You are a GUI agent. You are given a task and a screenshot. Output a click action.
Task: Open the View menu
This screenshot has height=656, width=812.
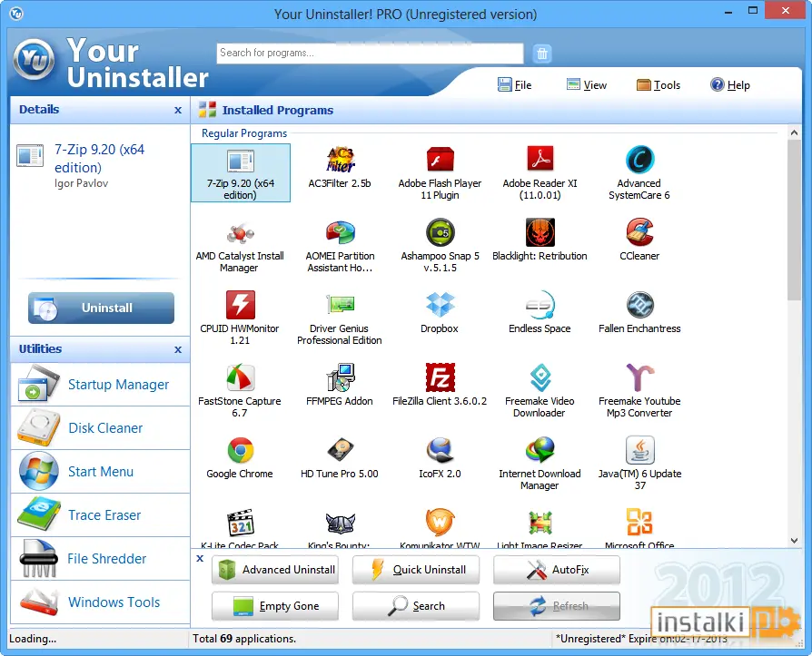click(587, 85)
